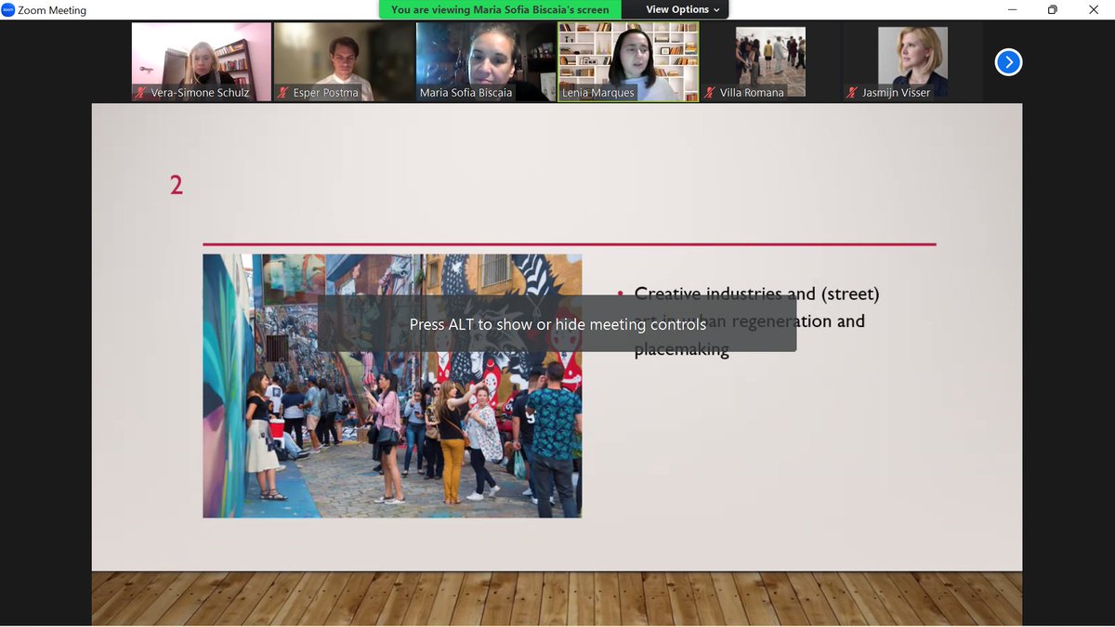Click the minimize icon in the title bar
Image resolution: width=1115 pixels, height=627 pixels.
click(1011, 9)
